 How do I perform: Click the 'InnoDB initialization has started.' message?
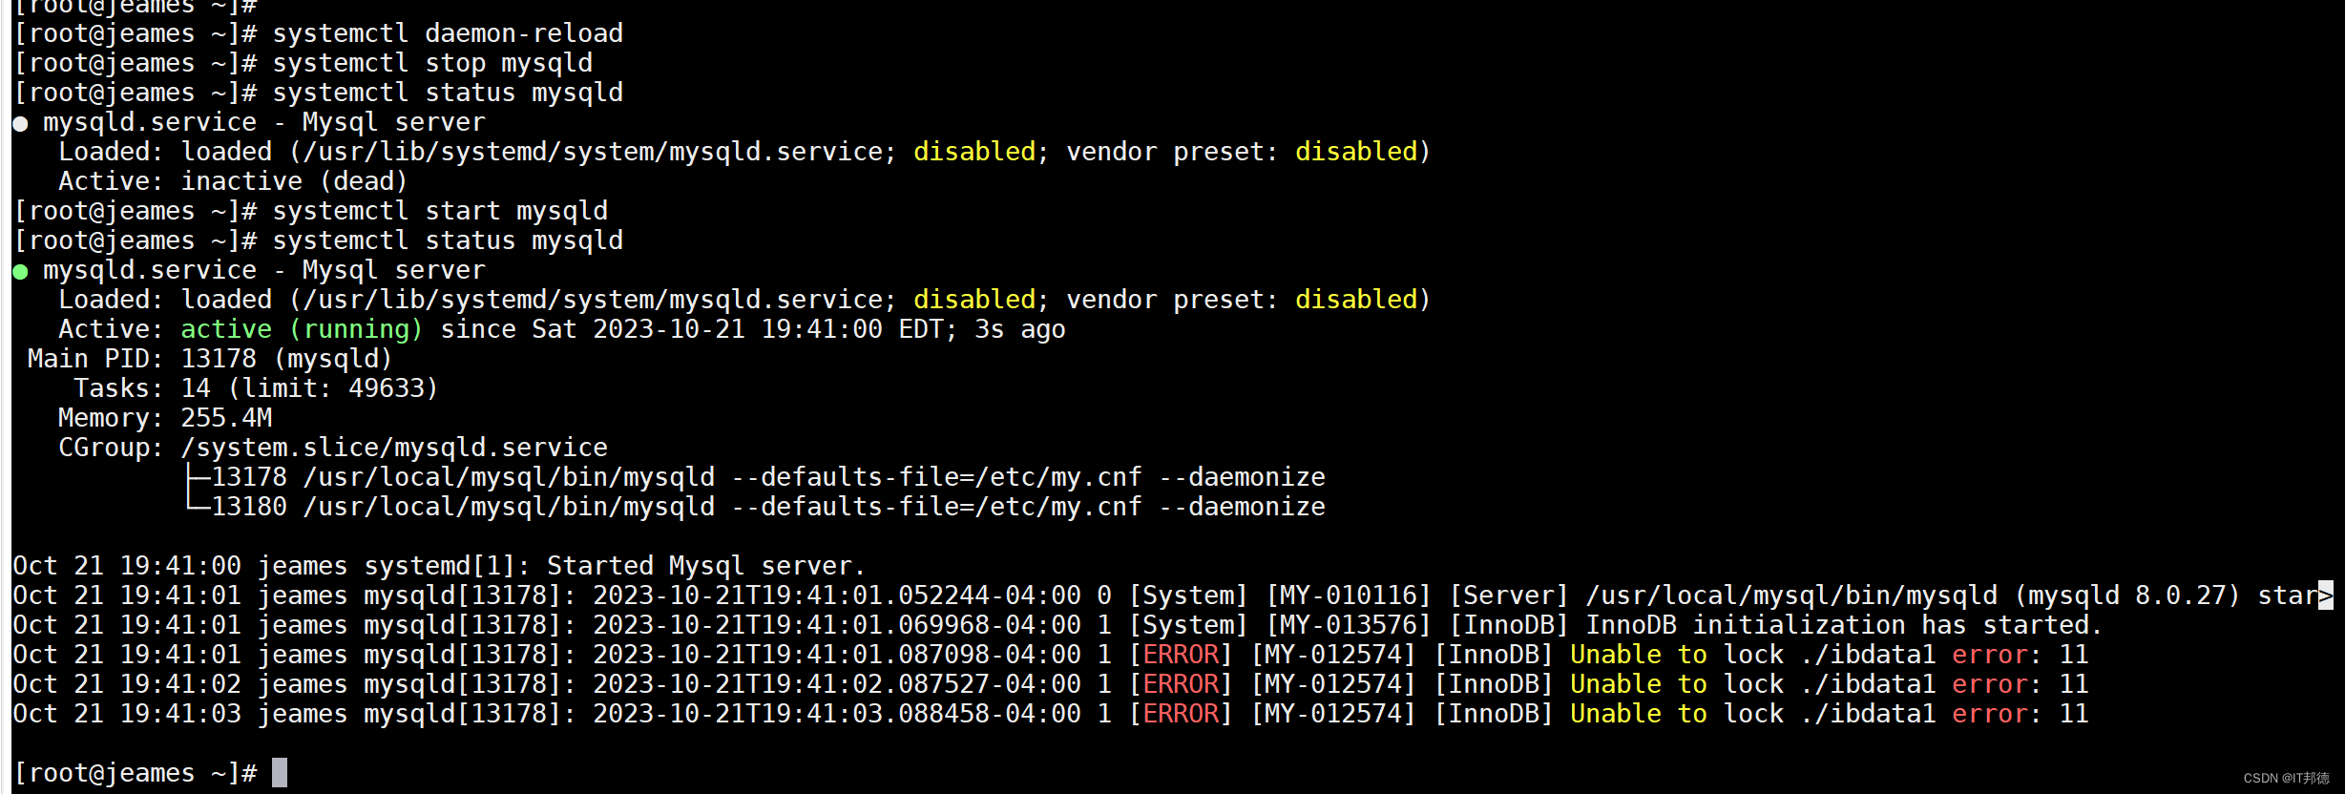coord(1844,625)
